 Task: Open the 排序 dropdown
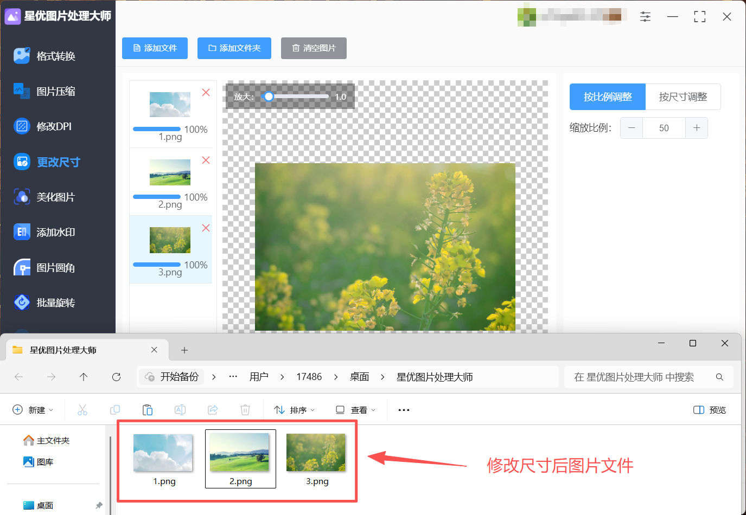[295, 410]
